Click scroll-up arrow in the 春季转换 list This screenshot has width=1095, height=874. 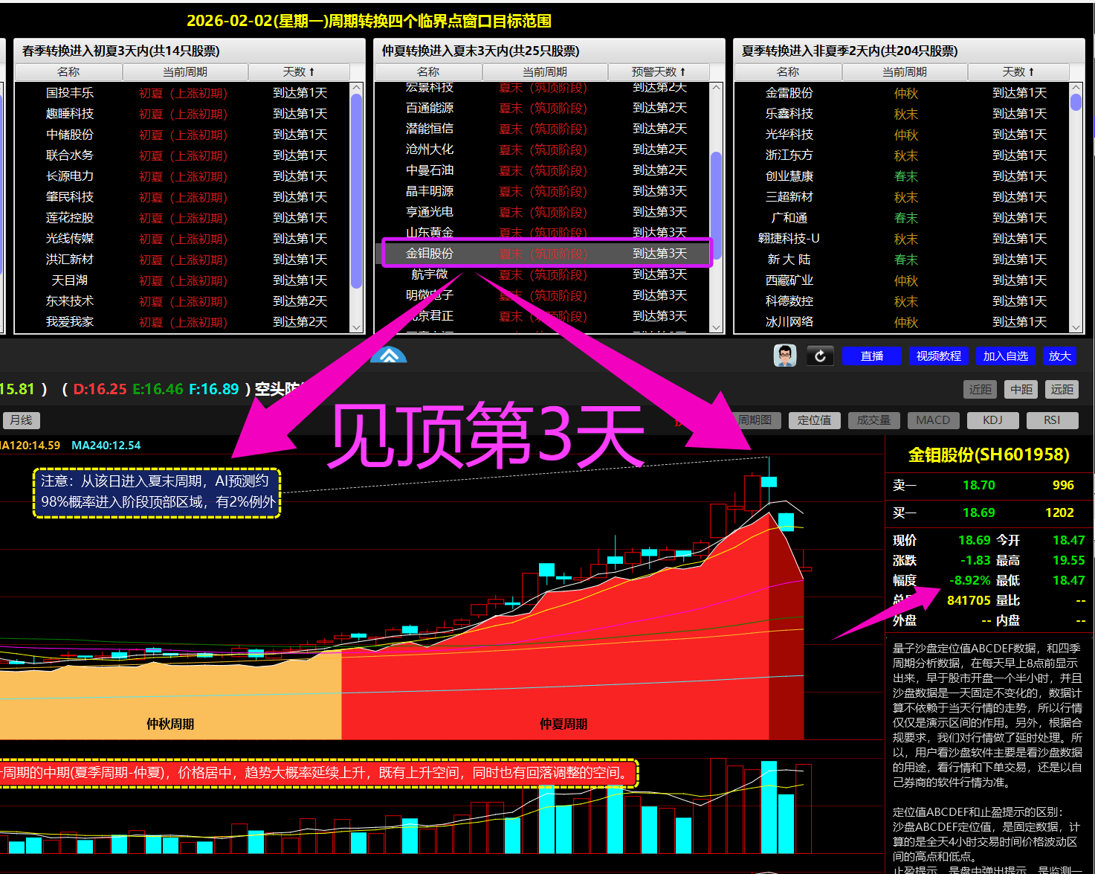(356, 88)
